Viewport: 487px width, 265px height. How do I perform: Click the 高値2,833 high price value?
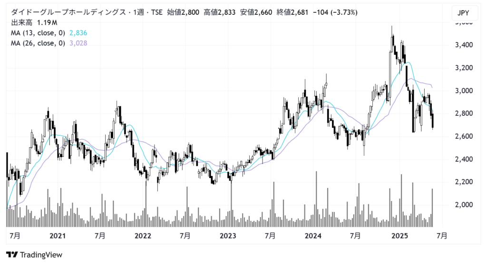click(219, 12)
